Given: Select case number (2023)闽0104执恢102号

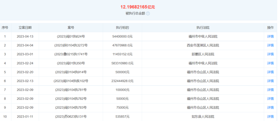Looking at the screenshot, I should coord(71,81).
